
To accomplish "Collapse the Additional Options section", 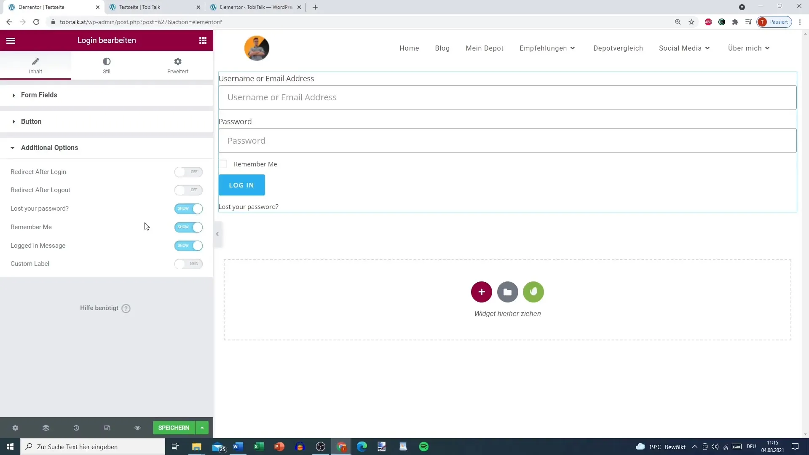I will tap(107, 148).
